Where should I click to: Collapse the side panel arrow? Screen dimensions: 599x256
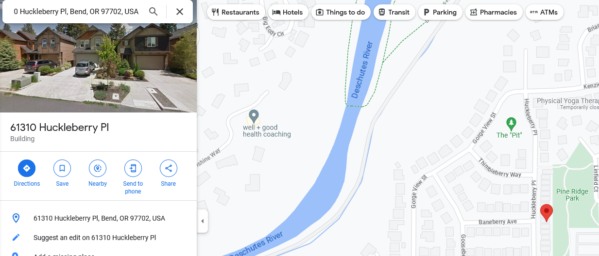pos(203,221)
